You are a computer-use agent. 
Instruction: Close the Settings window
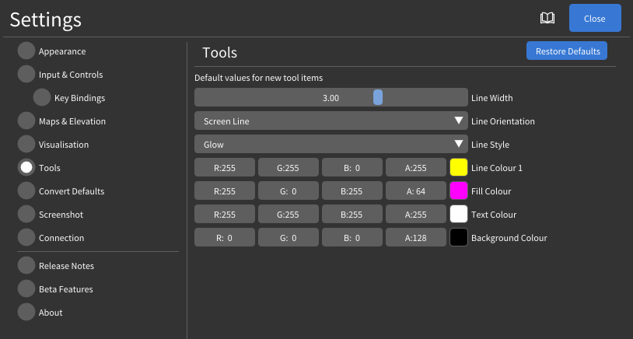595,18
